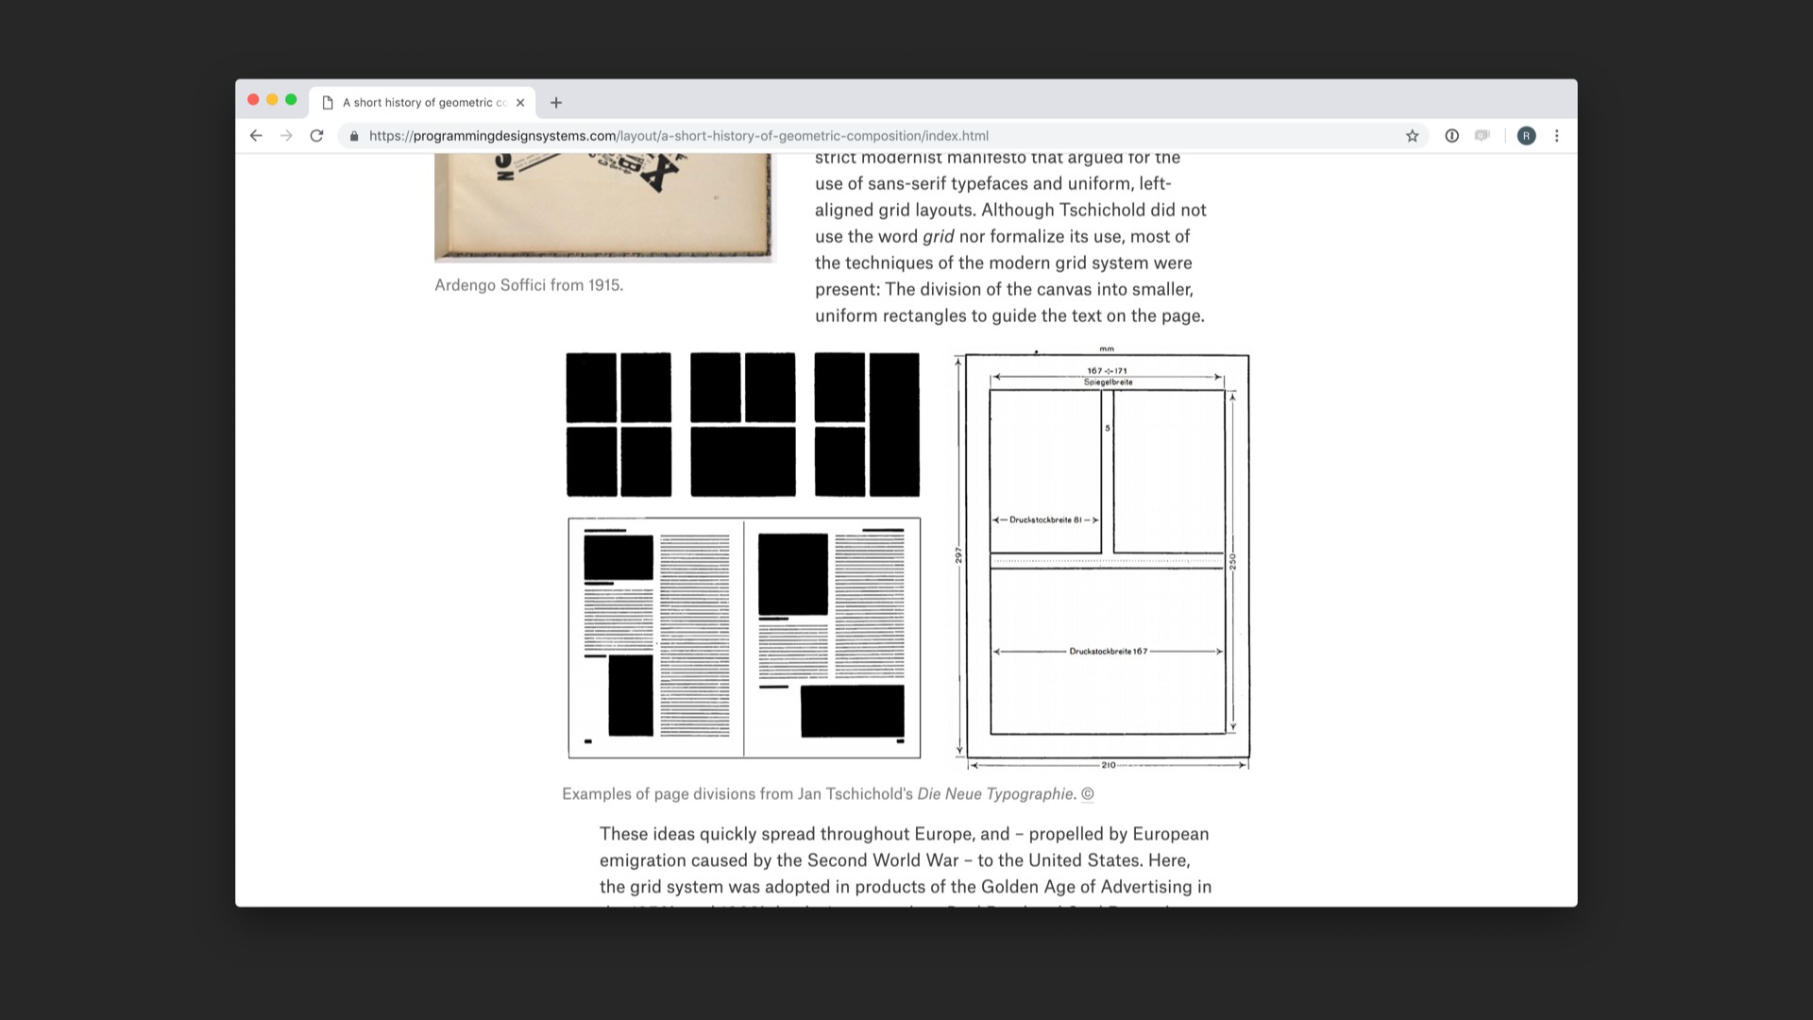View site security via the lock icon
Viewport: 1813px width, 1020px height.
[354, 136]
